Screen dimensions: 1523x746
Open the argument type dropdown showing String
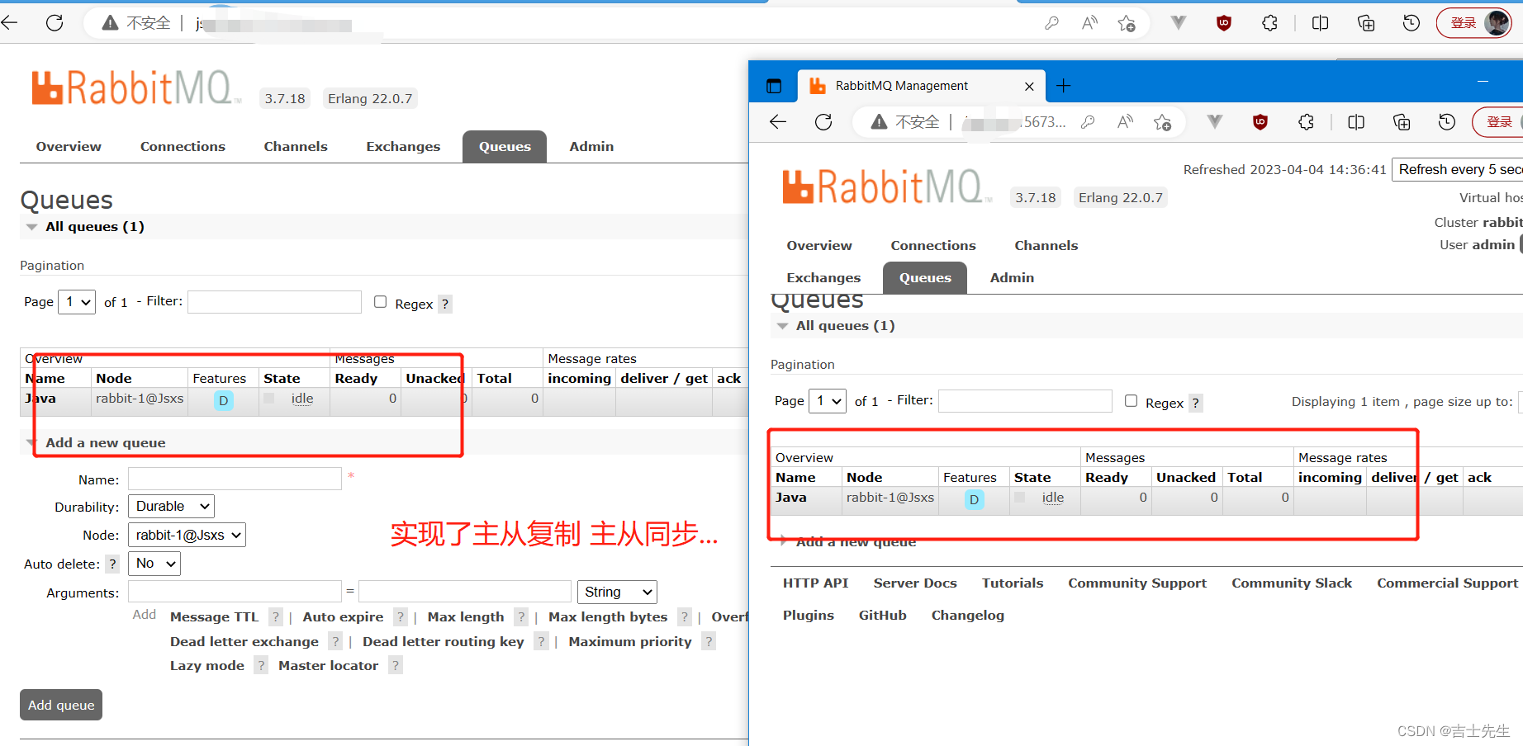[617, 592]
